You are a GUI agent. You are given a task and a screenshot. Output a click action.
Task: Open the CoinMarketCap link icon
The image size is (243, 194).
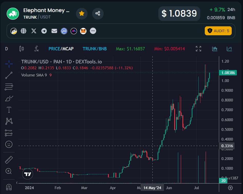click(x=64, y=31)
